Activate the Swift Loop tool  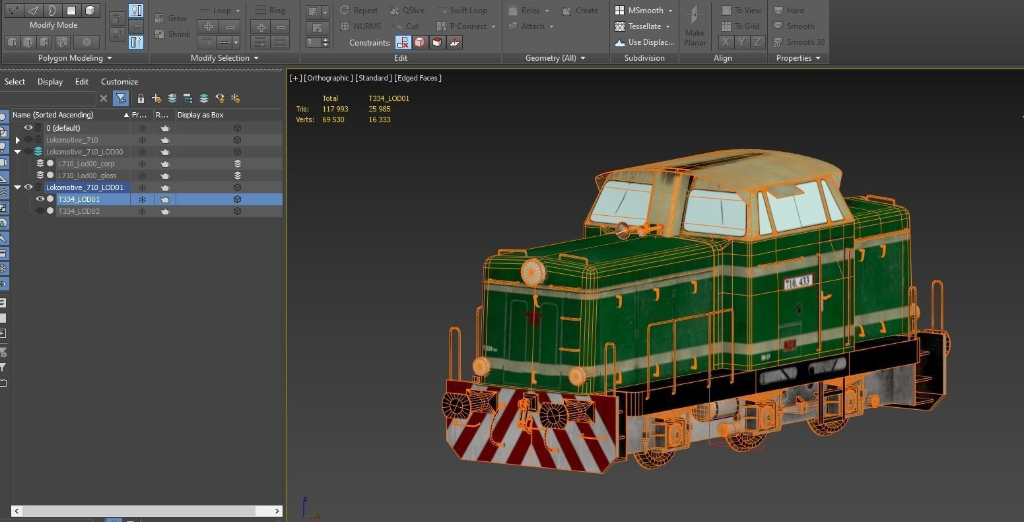(x=462, y=11)
